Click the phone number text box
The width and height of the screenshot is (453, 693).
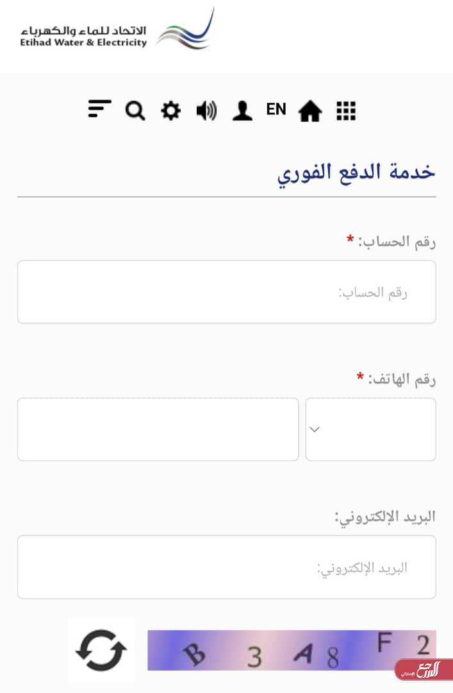(158, 429)
